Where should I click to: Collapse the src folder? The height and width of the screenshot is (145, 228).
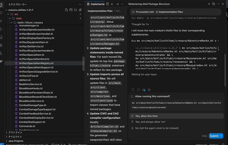pyautogui.click(x=8, y=14)
